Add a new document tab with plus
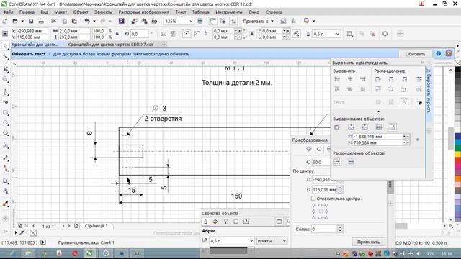 click(164, 45)
